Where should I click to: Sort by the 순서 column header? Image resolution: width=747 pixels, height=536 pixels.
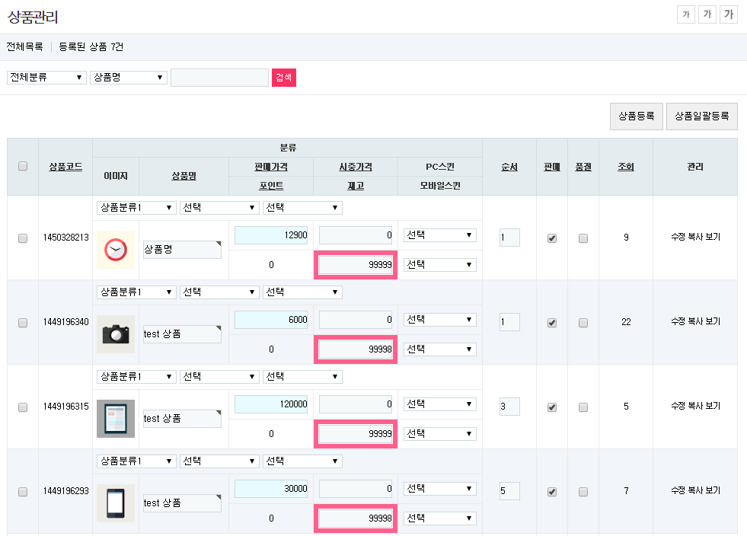(x=509, y=167)
